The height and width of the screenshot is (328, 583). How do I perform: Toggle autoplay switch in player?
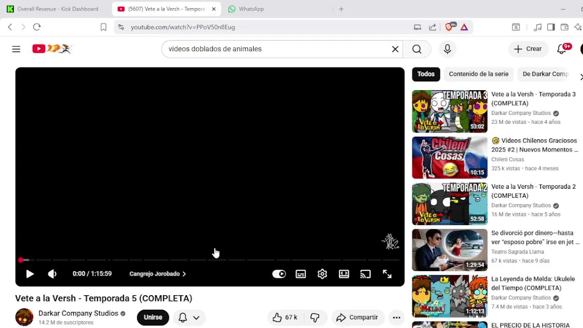(279, 274)
